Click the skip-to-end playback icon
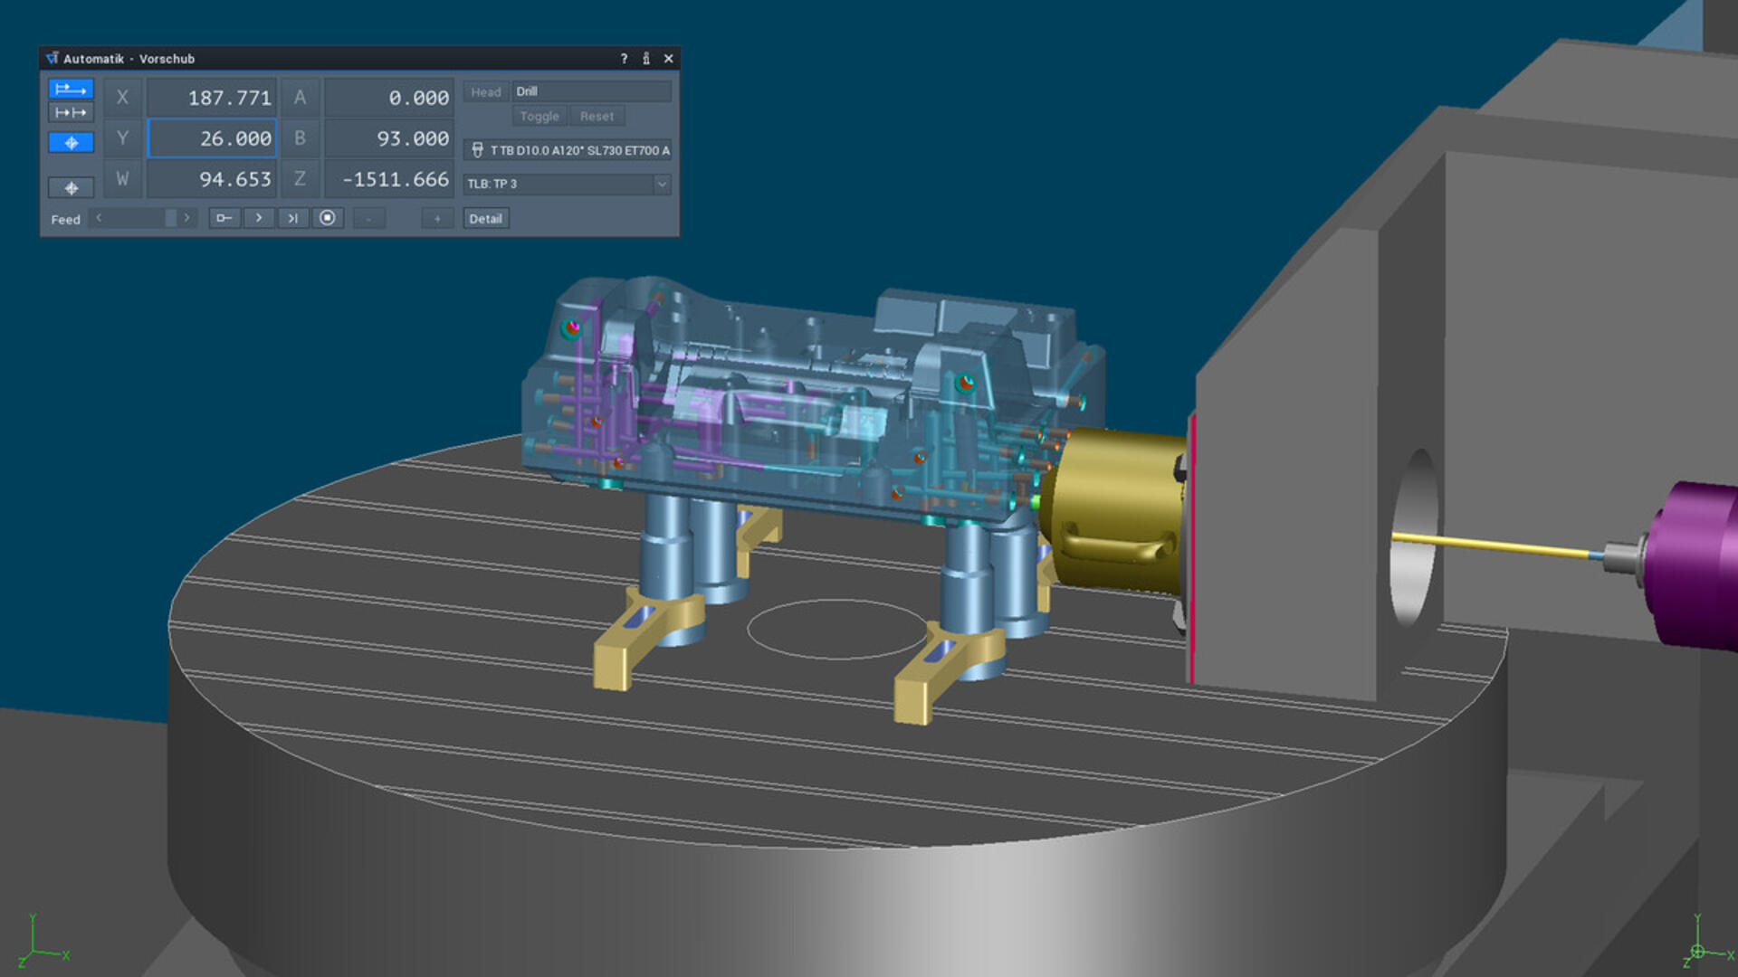Viewport: 1738px width, 977px height. 292,218
